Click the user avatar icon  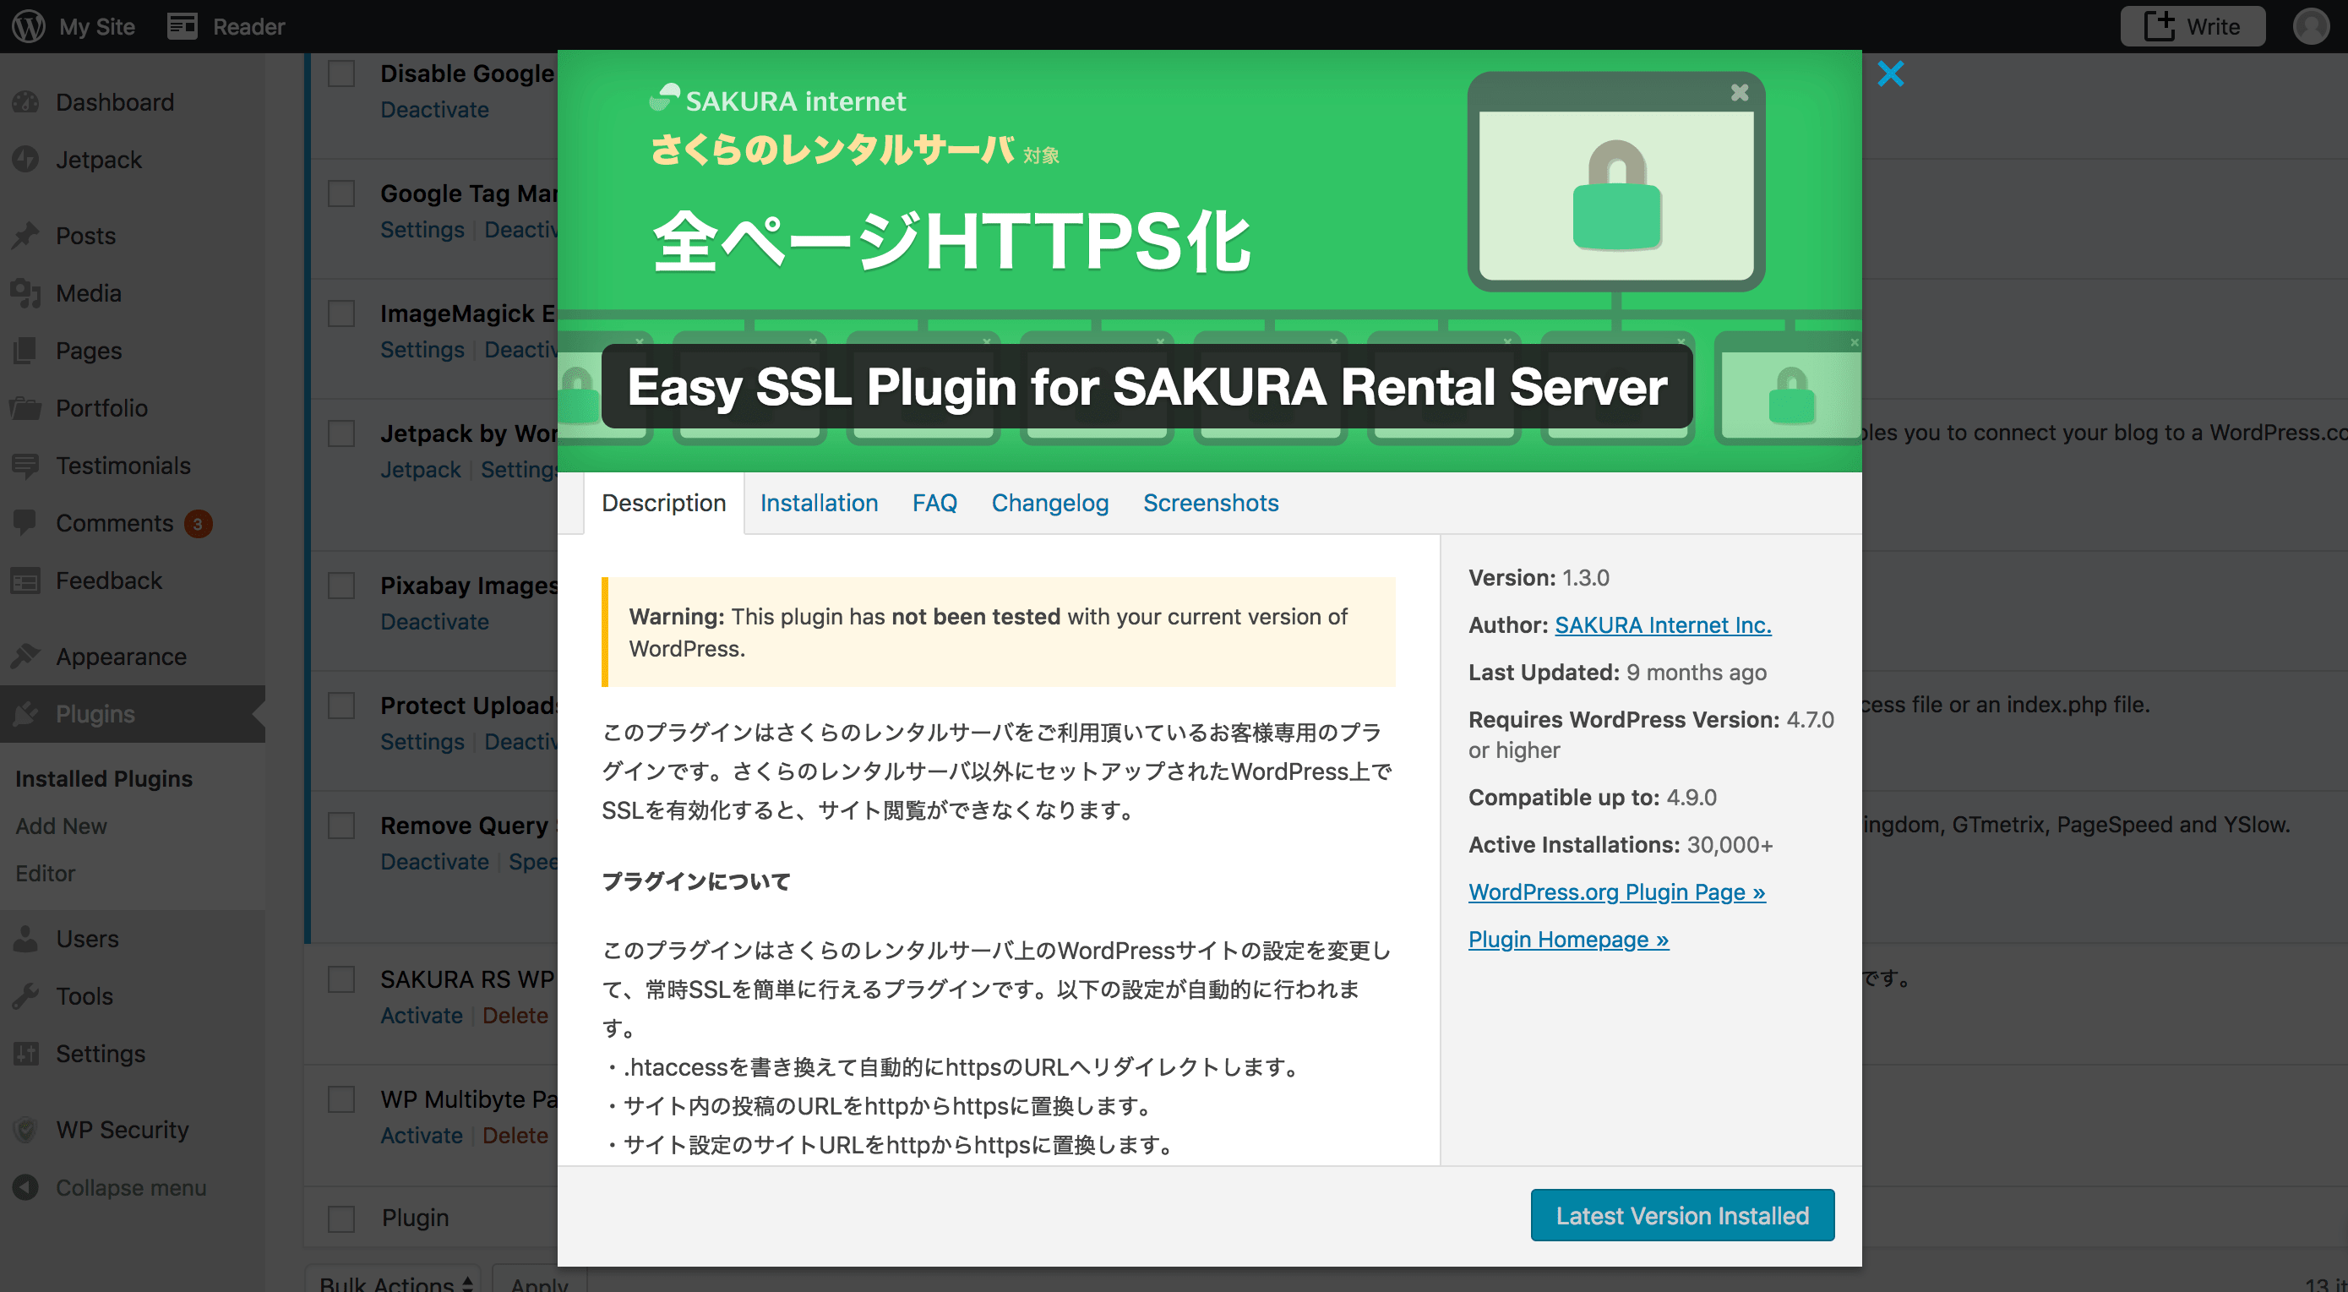pyautogui.click(x=2311, y=25)
